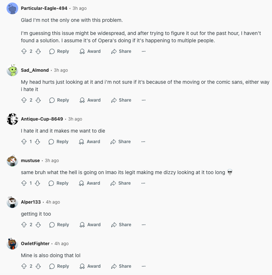Reply to Sad_Almond's comment
Viewport: 272px width, 275px height.
coord(59,100)
